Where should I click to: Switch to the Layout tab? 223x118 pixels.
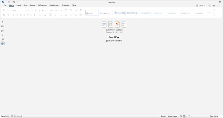point(33,5)
